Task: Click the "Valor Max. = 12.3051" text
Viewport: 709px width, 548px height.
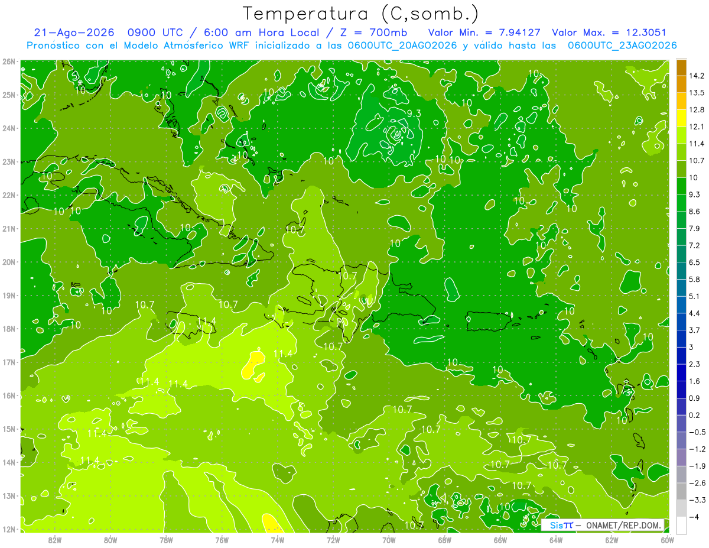Action: click(x=609, y=33)
